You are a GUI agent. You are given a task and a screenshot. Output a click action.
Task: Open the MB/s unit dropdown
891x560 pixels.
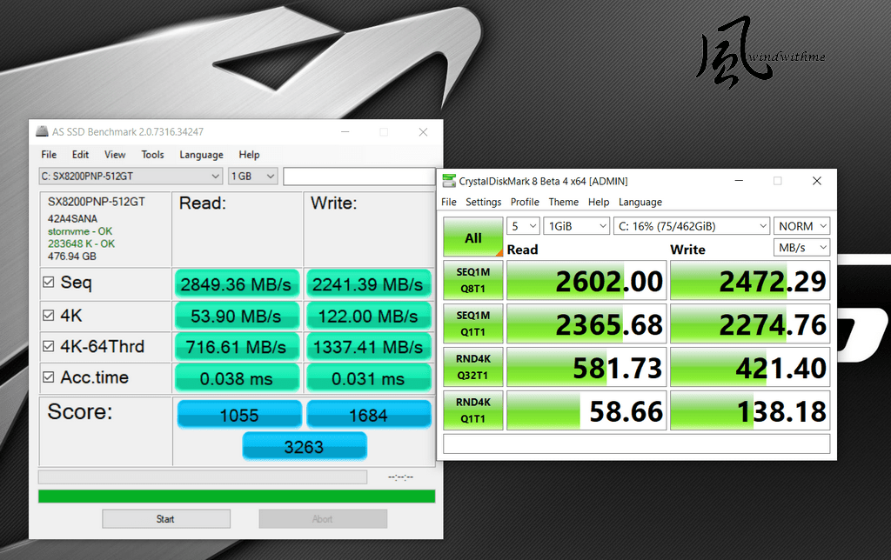(x=801, y=248)
